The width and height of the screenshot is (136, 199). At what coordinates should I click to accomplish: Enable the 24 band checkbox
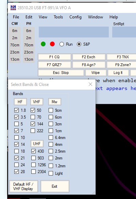[x=16, y=165]
